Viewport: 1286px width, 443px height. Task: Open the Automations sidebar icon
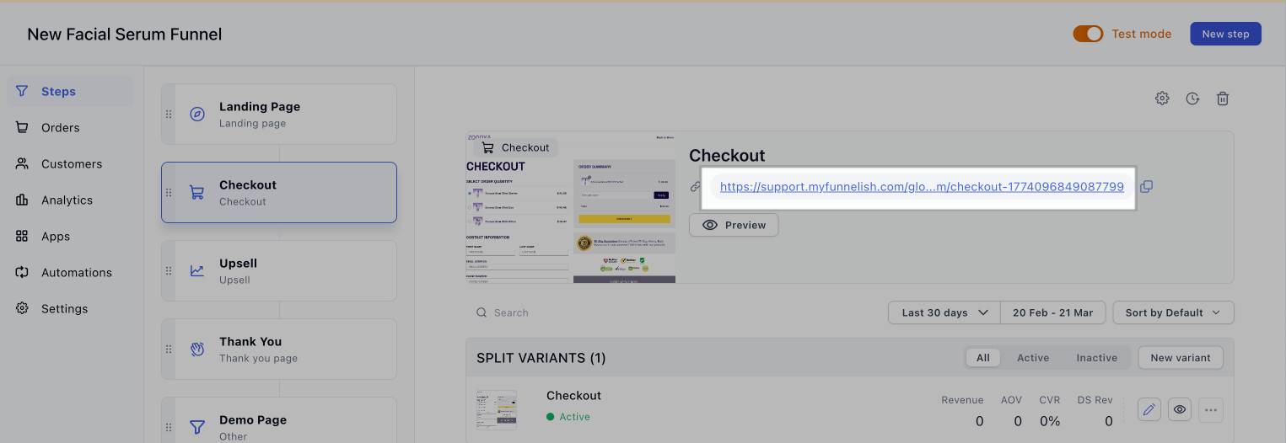tap(22, 273)
